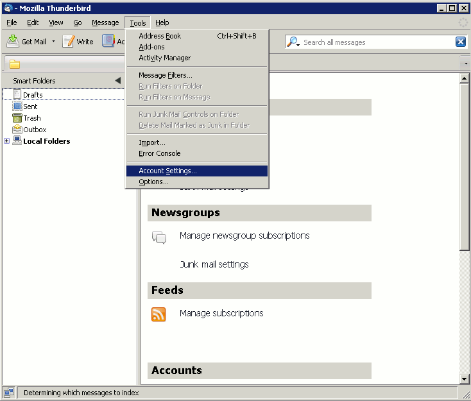The height and width of the screenshot is (401, 471).
Task: Click the Get Mail button
Action: (27, 42)
